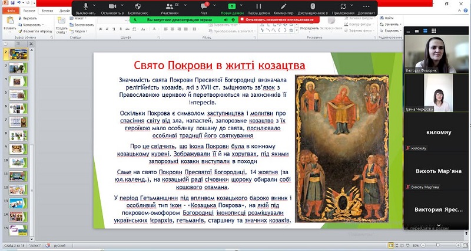The height and width of the screenshot is (251, 471).
Task: Switch to Главная ribbon tab
Action: click(x=29, y=11)
